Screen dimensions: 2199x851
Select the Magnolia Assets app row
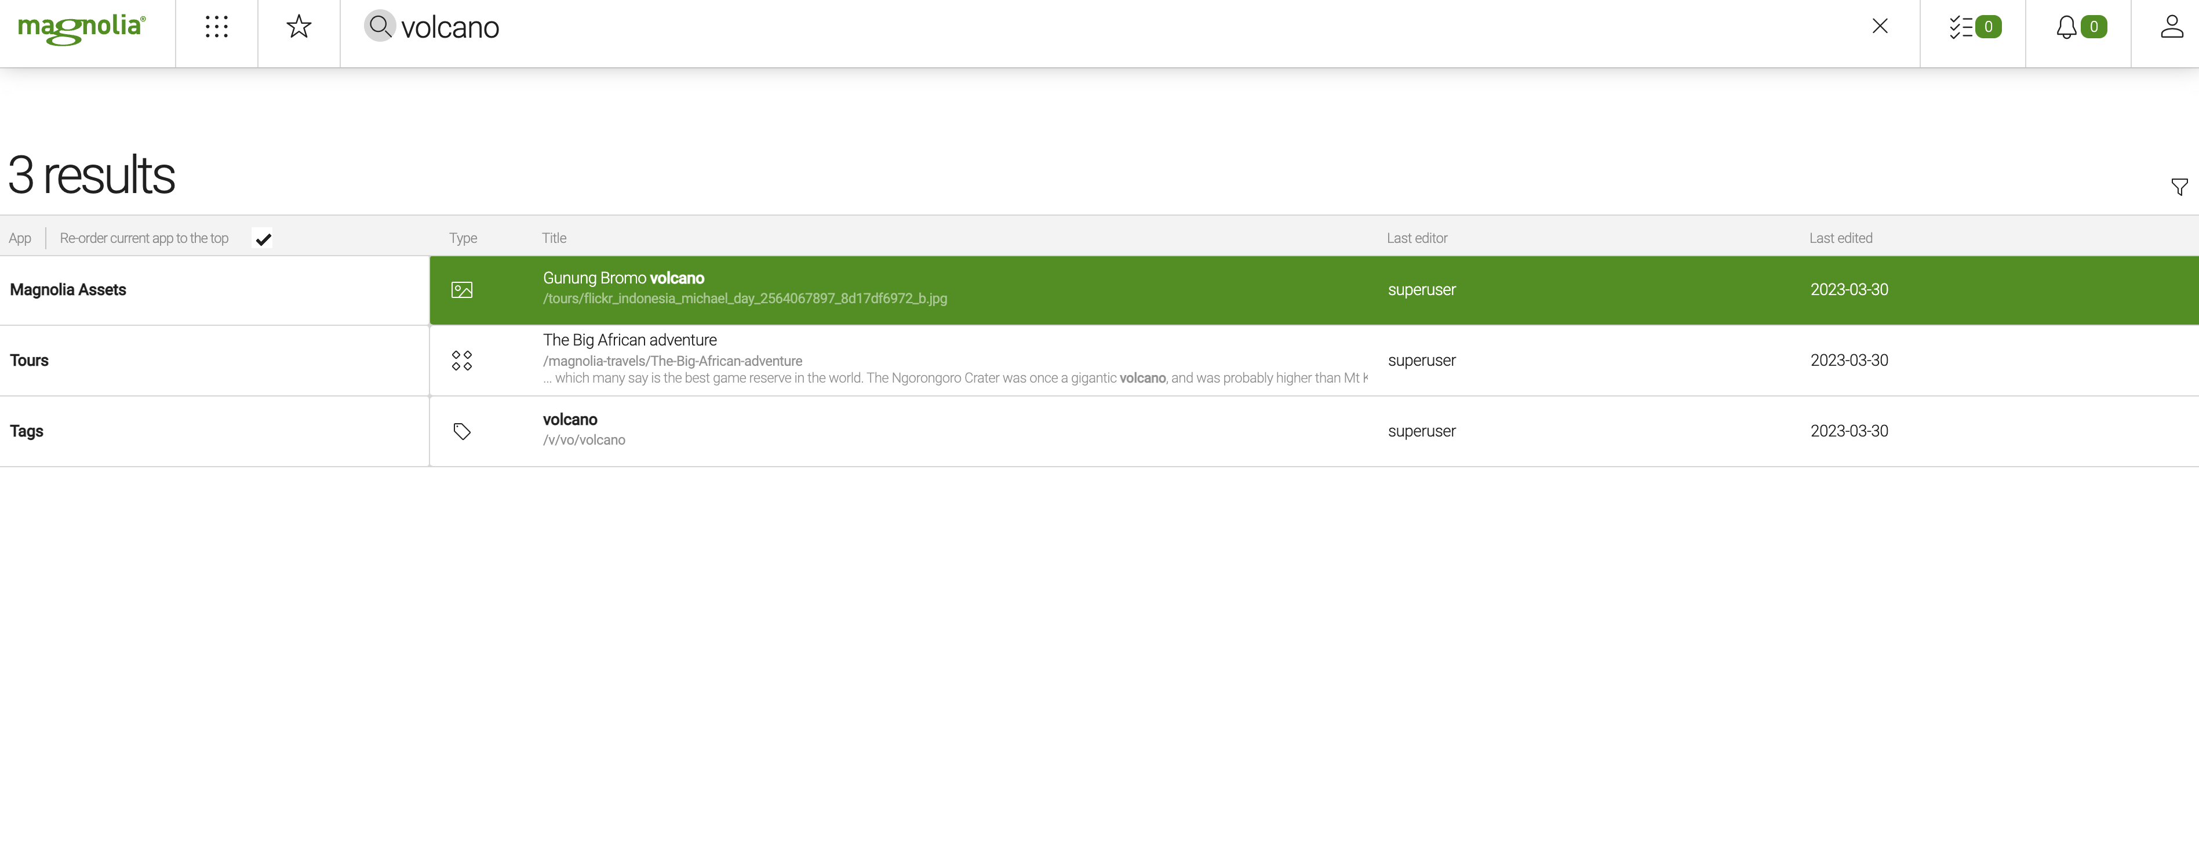(214, 290)
